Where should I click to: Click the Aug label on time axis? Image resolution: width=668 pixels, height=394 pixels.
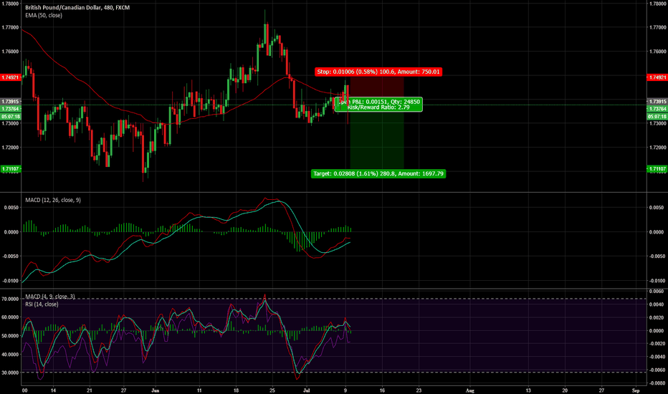click(x=470, y=390)
